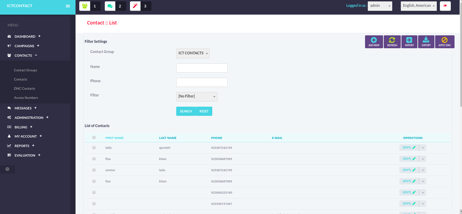The height and width of the screenshot is (214, 462).
Task: Open the Contact Groups submenu item
Action: [x=26, y=70]
